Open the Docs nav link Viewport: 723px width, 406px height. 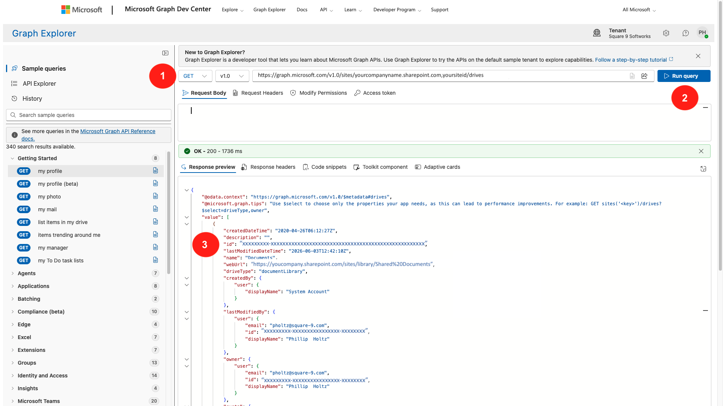[302, 10]
